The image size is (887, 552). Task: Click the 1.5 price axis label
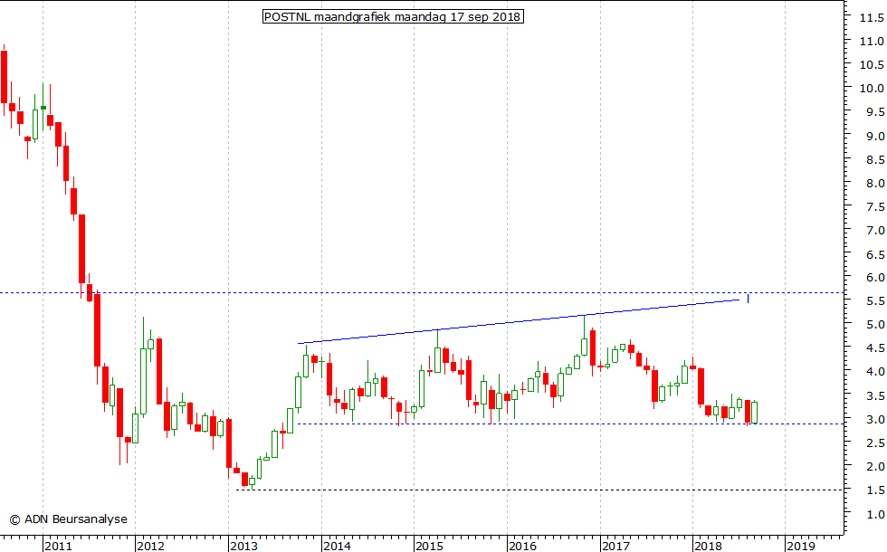point(875,490)
